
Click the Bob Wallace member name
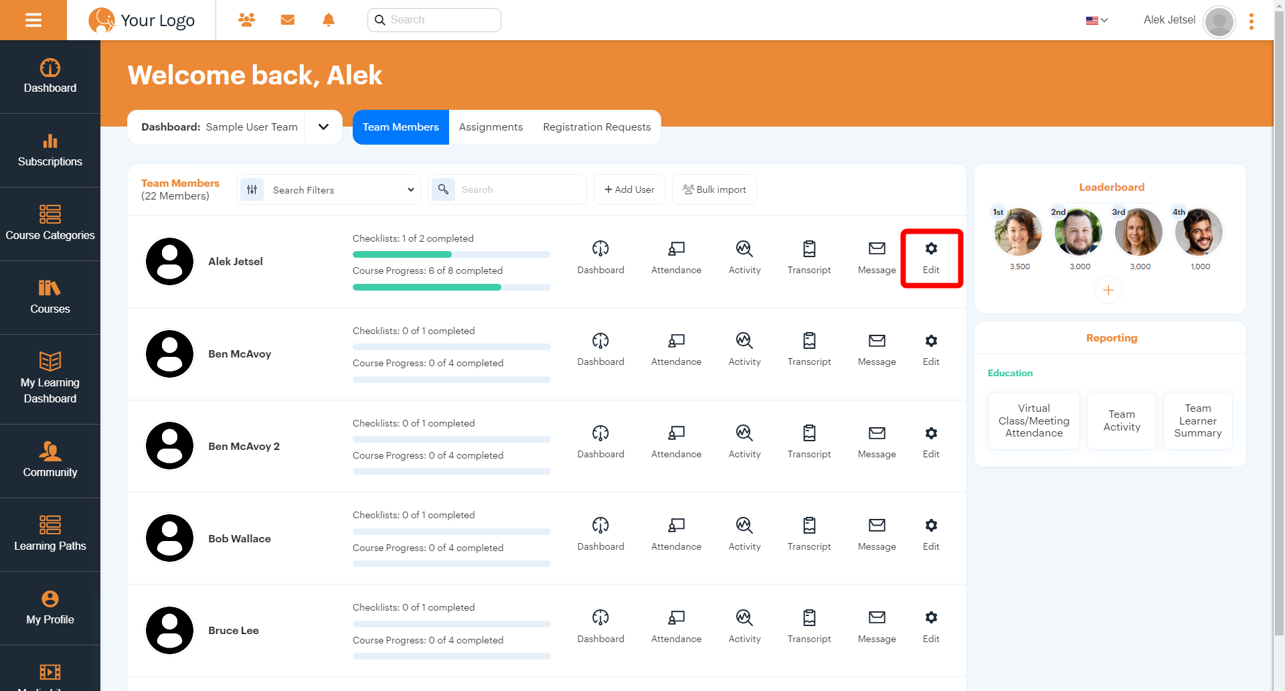click(240, 538)
